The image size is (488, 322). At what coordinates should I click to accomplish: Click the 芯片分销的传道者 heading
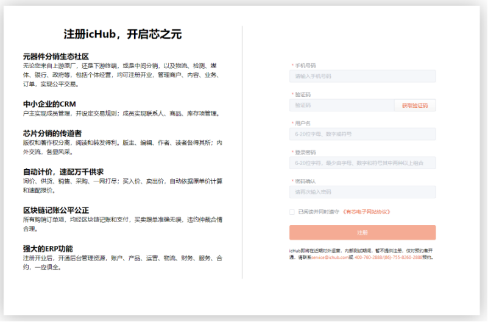point(52,133)
